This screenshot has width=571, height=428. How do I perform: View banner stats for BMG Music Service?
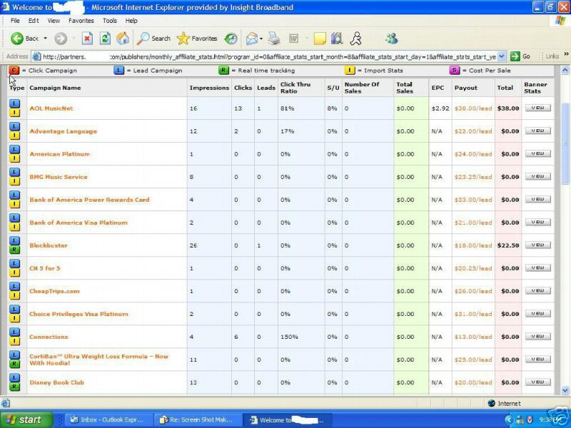[x=538, y=176]
